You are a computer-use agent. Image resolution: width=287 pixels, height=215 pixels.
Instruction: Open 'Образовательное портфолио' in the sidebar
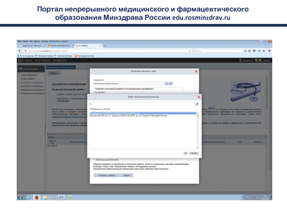(x=32, y=94)
